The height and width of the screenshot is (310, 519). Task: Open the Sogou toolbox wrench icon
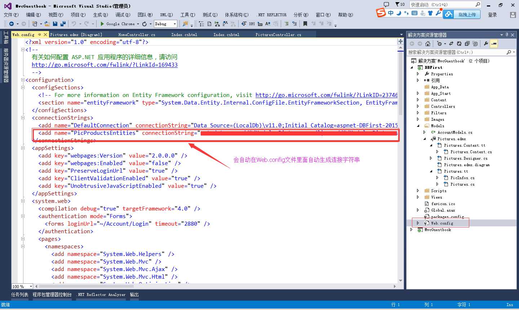[x=438, y=13]
